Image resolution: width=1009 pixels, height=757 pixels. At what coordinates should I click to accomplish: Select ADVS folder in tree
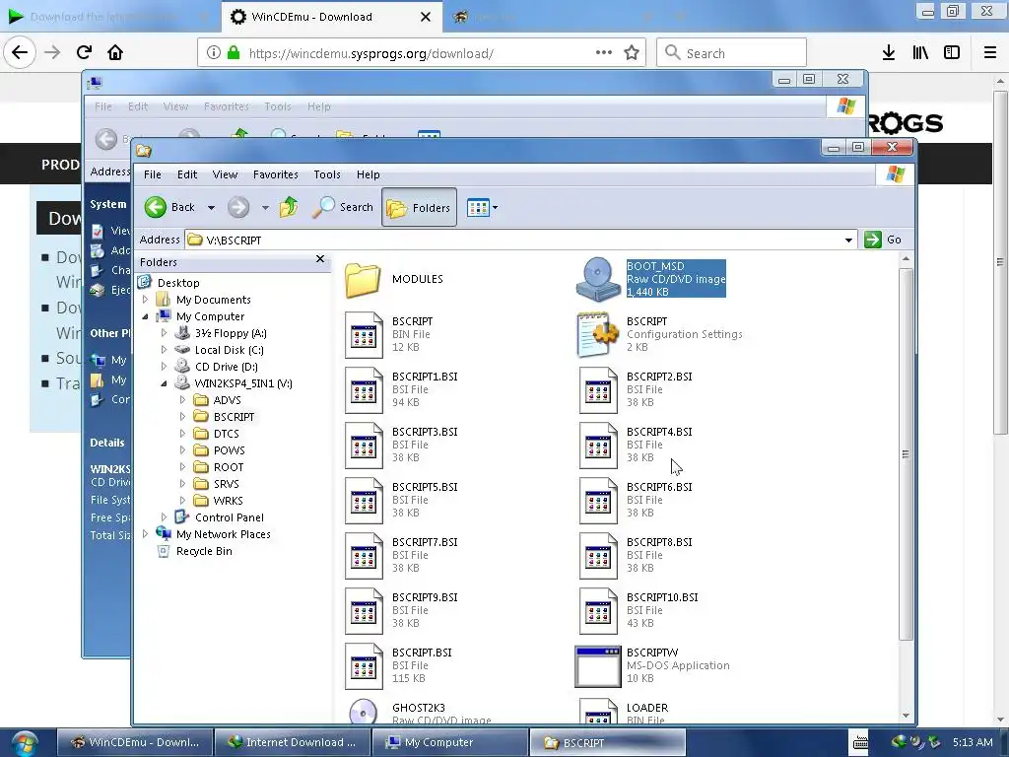point(228,400)
